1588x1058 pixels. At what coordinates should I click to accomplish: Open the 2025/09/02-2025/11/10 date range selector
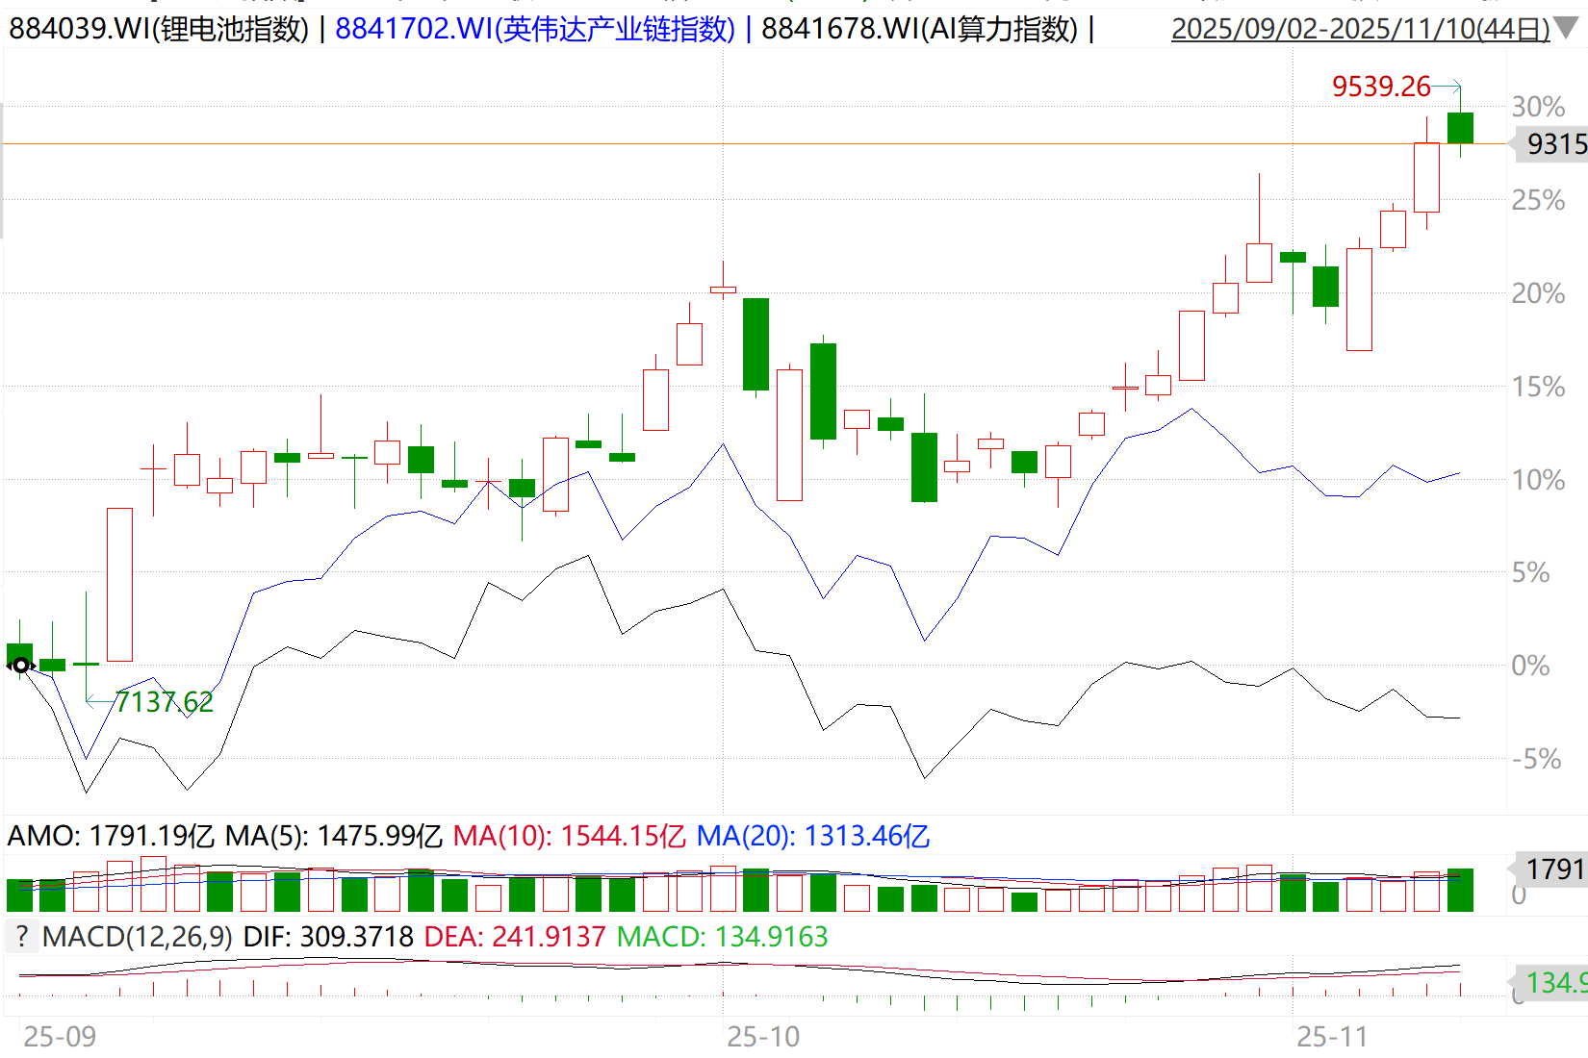(x=1359, y=29)
